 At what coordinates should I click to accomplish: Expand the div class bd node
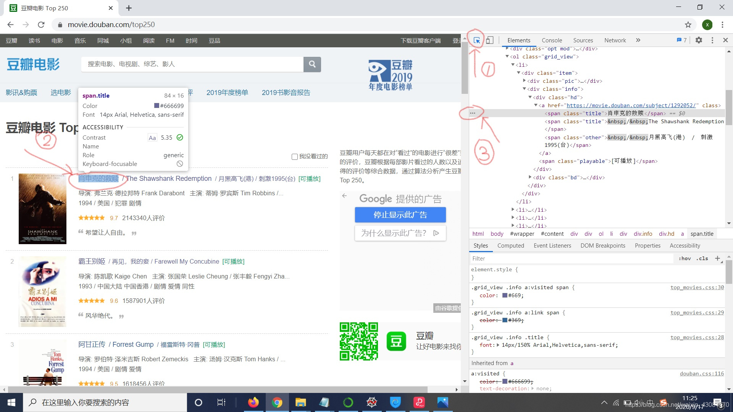click(530, 177)
